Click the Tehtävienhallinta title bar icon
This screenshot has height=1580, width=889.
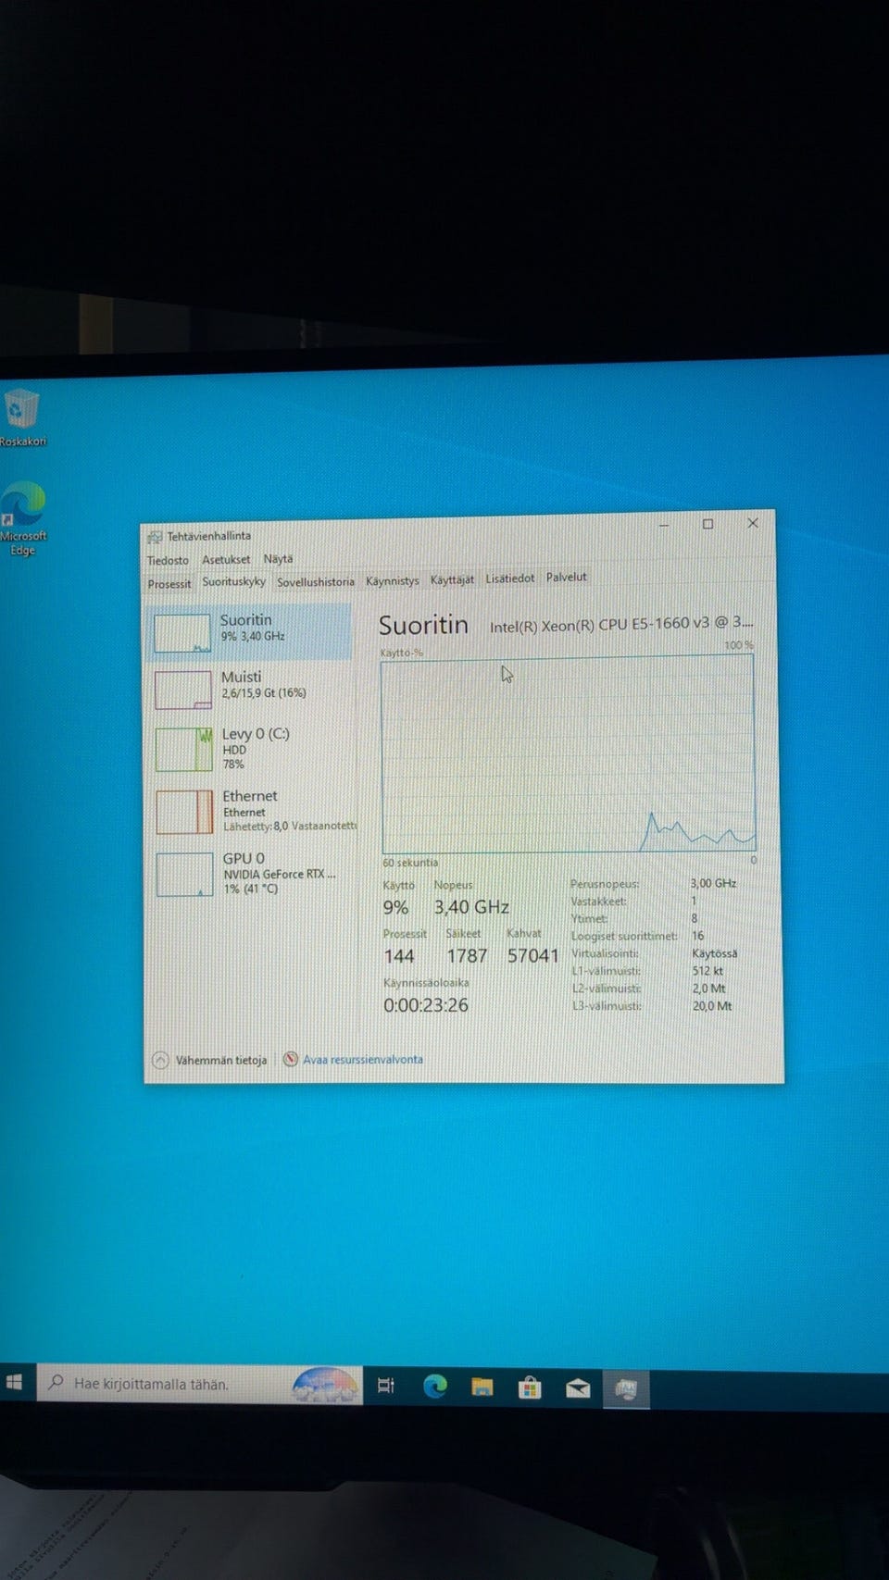155,536
